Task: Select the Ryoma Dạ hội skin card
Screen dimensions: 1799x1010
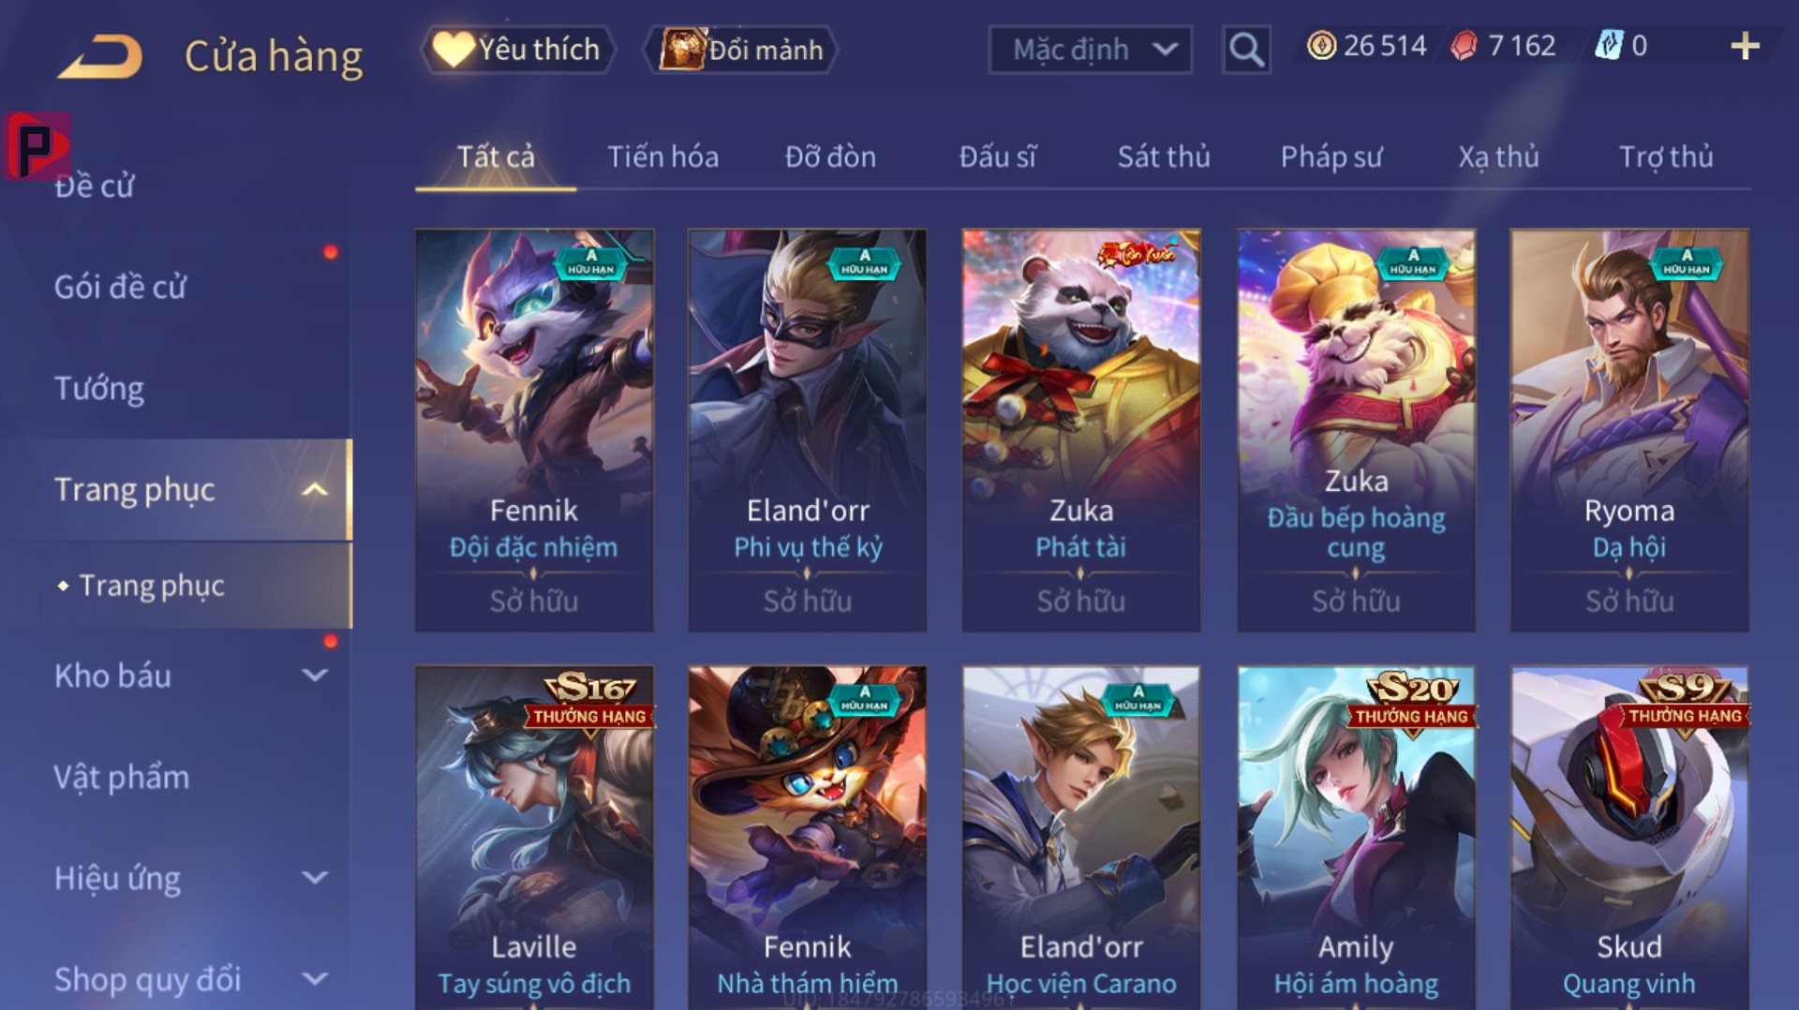Action: [1629, 430]
